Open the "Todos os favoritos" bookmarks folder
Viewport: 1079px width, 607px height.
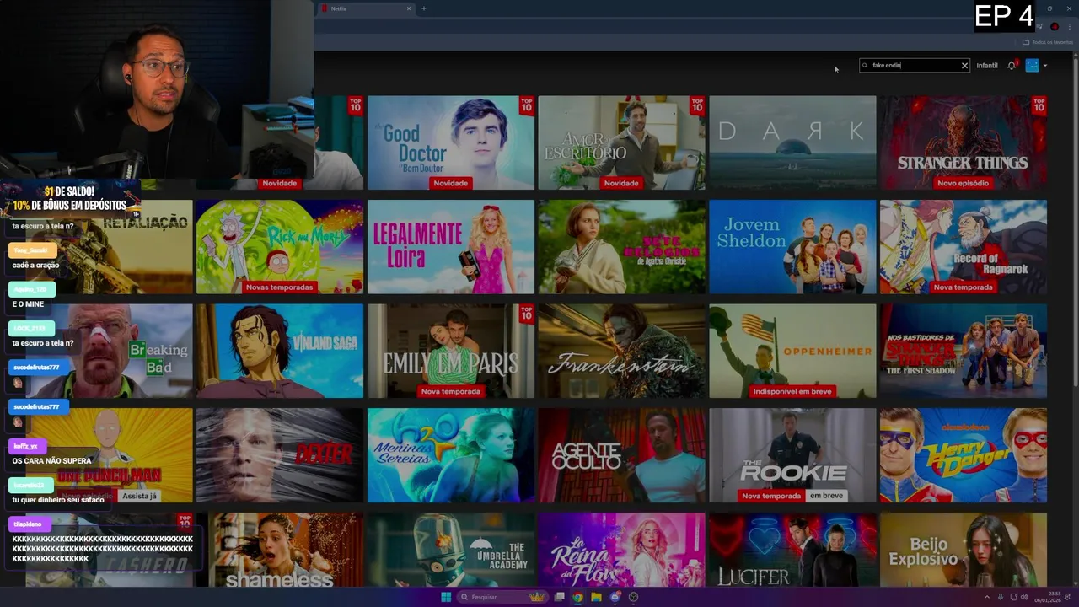coord(1046,41)
